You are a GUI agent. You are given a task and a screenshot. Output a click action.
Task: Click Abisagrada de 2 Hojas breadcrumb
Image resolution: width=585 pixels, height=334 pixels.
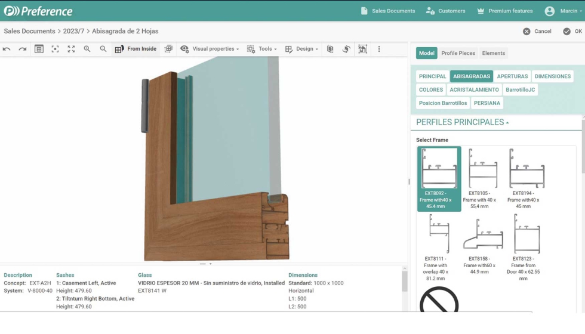pyautogui.click(x=125, y=31)
